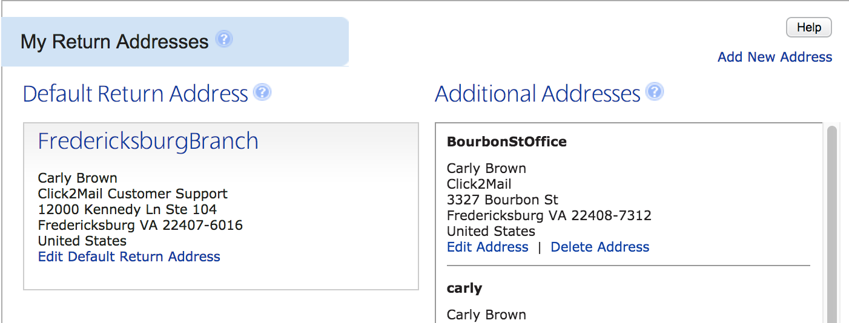Click Edit Default Return Address link
Screen dimensions: 849x323
(x=129, y=256)
